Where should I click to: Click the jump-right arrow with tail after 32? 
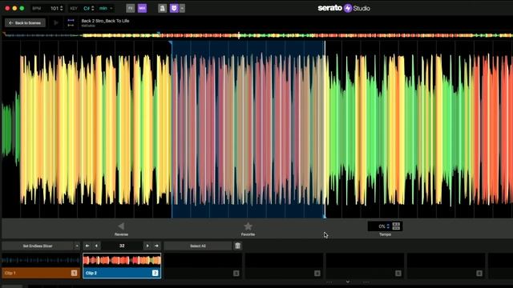pyautogui.click(x=157, y=246)
